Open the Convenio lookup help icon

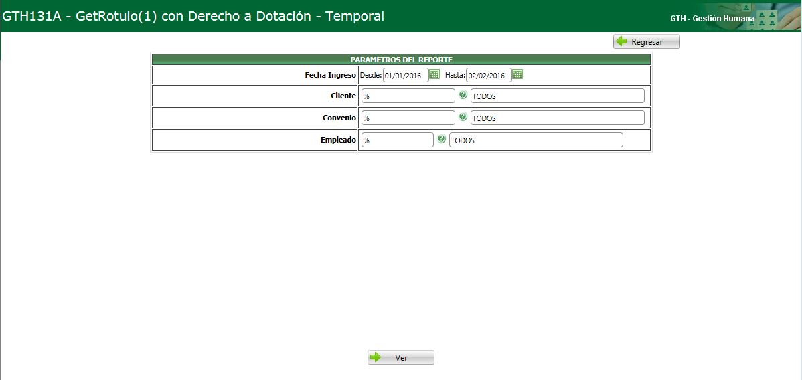coord(463,116)
